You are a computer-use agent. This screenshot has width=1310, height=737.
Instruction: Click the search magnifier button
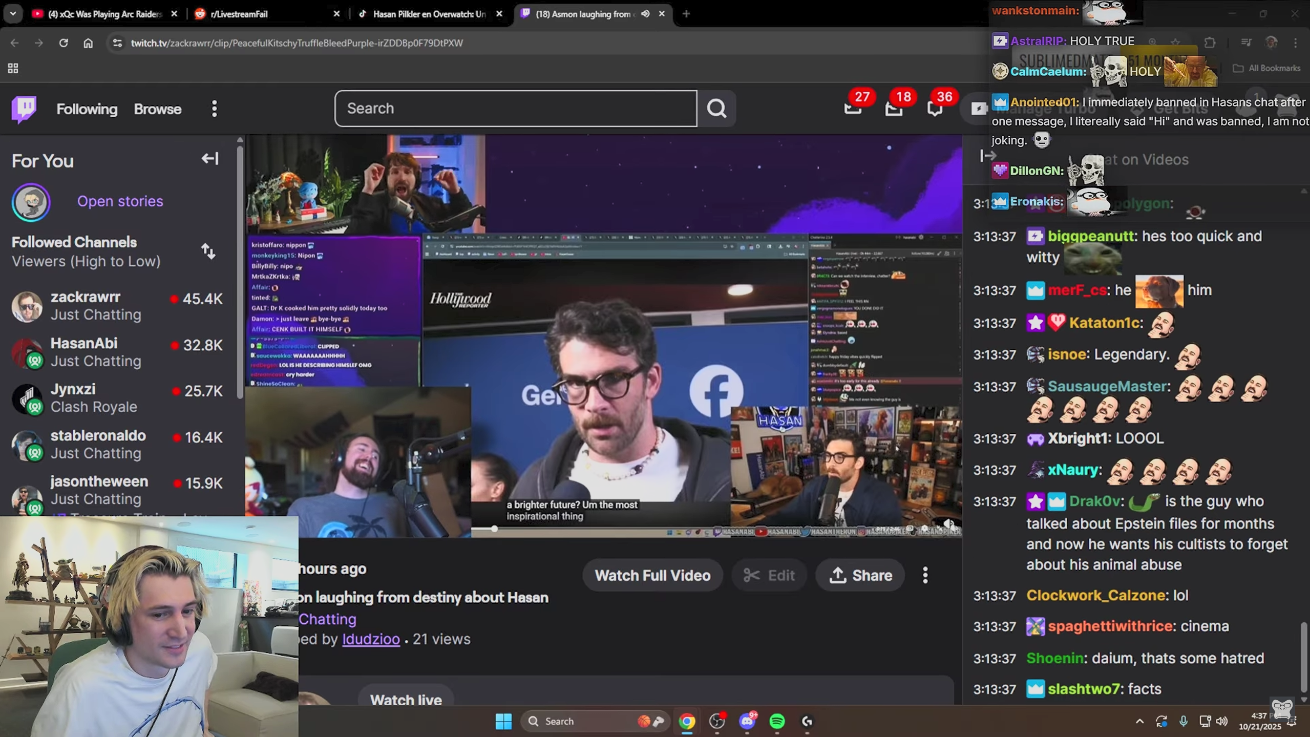(716, 109)
